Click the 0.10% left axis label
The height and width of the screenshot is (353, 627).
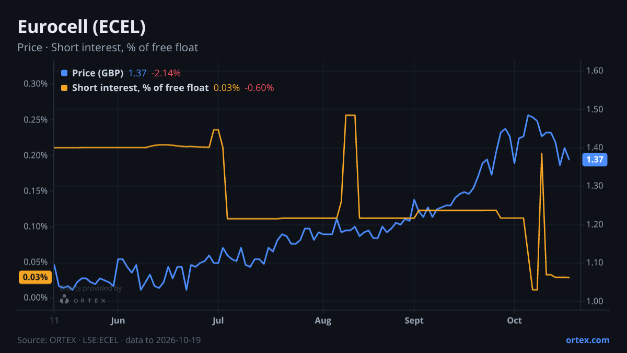(x=36, y=226)
